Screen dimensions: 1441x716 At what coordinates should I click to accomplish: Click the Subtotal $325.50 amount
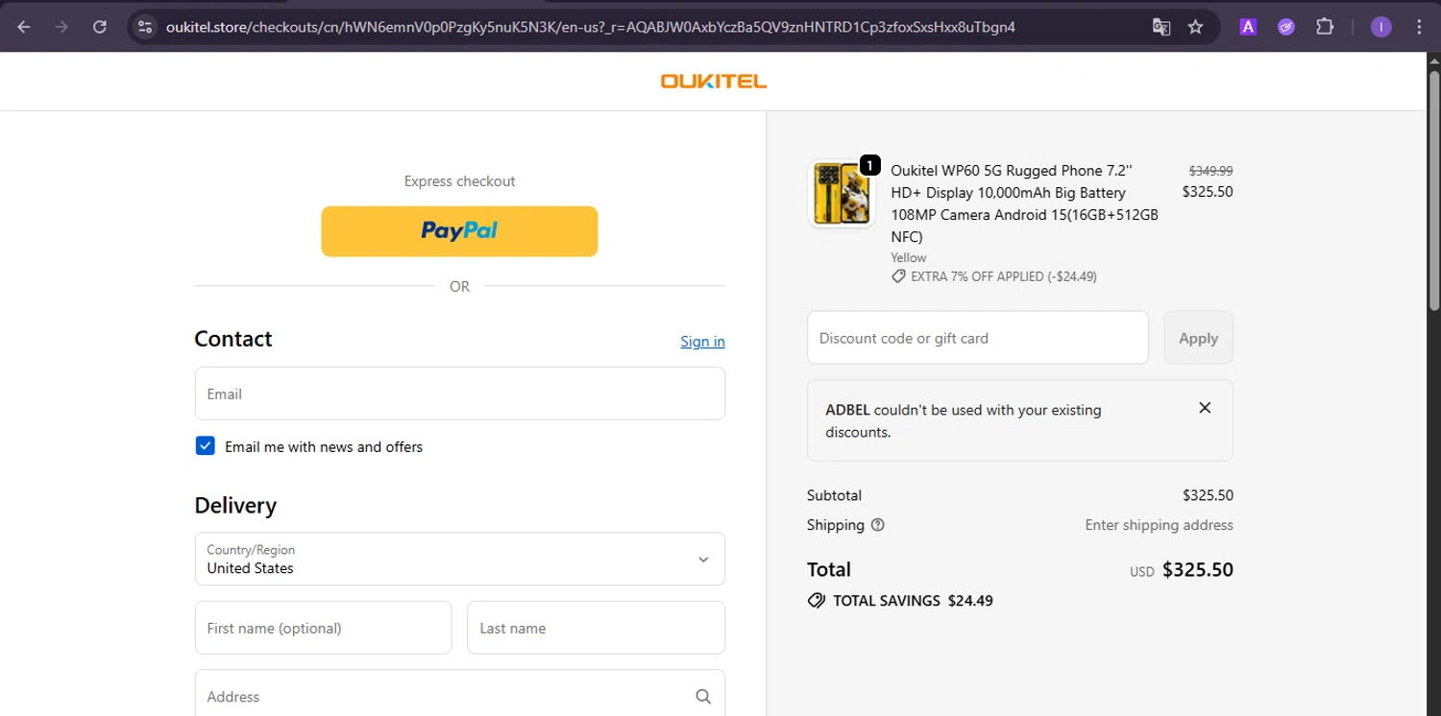tap(1208, 496)
